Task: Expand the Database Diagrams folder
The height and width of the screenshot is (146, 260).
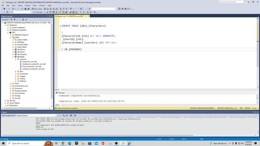Action: [11, 35]
